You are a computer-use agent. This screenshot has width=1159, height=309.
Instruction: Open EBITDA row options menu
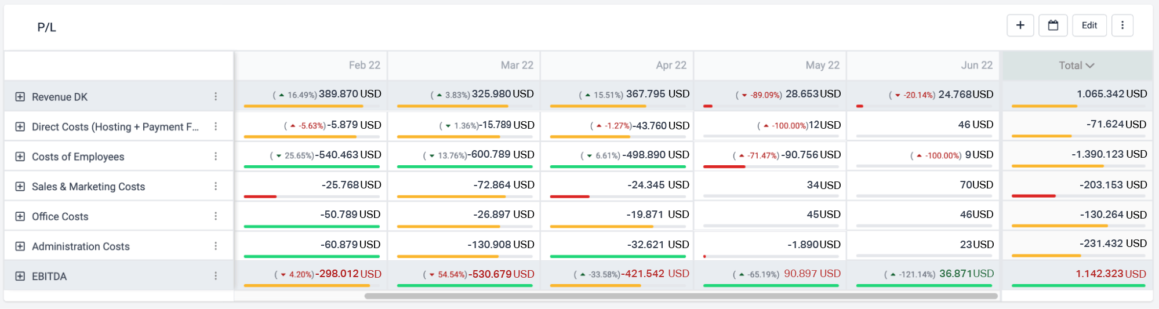click(216, 276)
